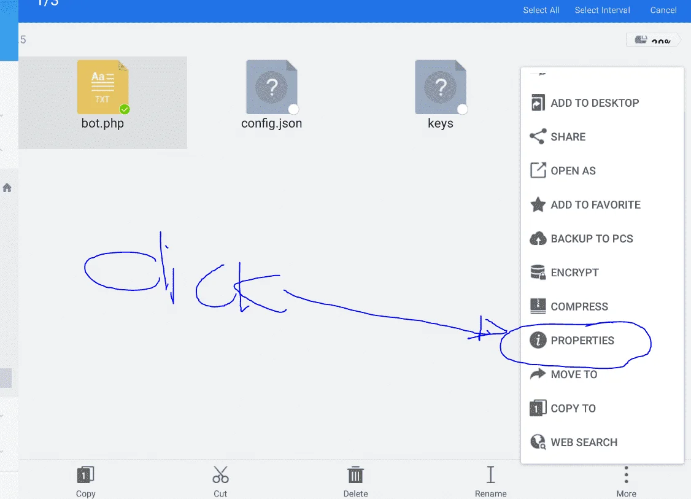Tap Select All in top bar
The width and height of the screenshot is (691, 499).
(x=541, y=10)
